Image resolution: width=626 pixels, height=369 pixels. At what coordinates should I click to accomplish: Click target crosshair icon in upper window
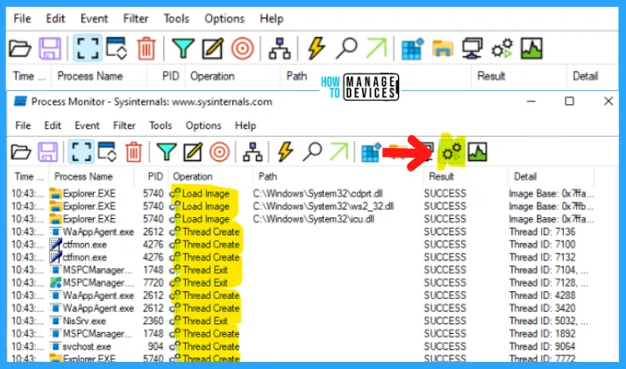tap(242, 48)
